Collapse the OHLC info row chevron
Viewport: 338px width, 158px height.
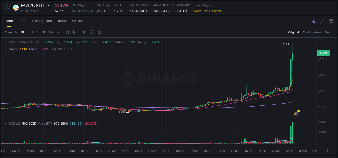pos(6,42)
